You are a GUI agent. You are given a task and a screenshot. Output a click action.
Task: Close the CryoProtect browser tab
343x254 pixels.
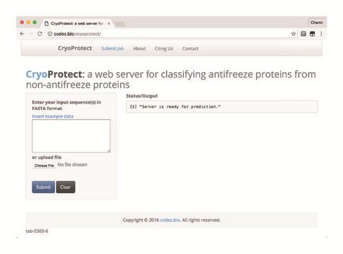109,23
